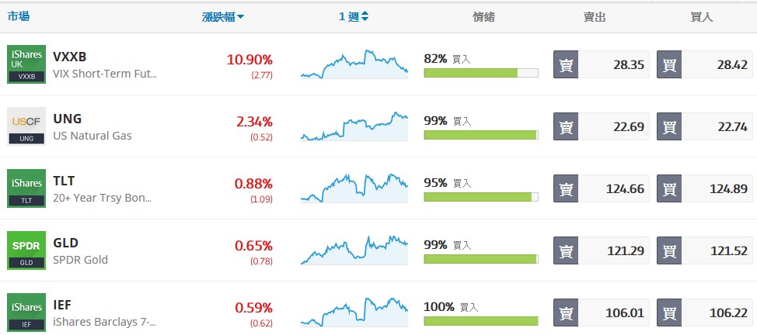Click the 情緒 column header
The image size is (757, 335).
pos(483,17)
